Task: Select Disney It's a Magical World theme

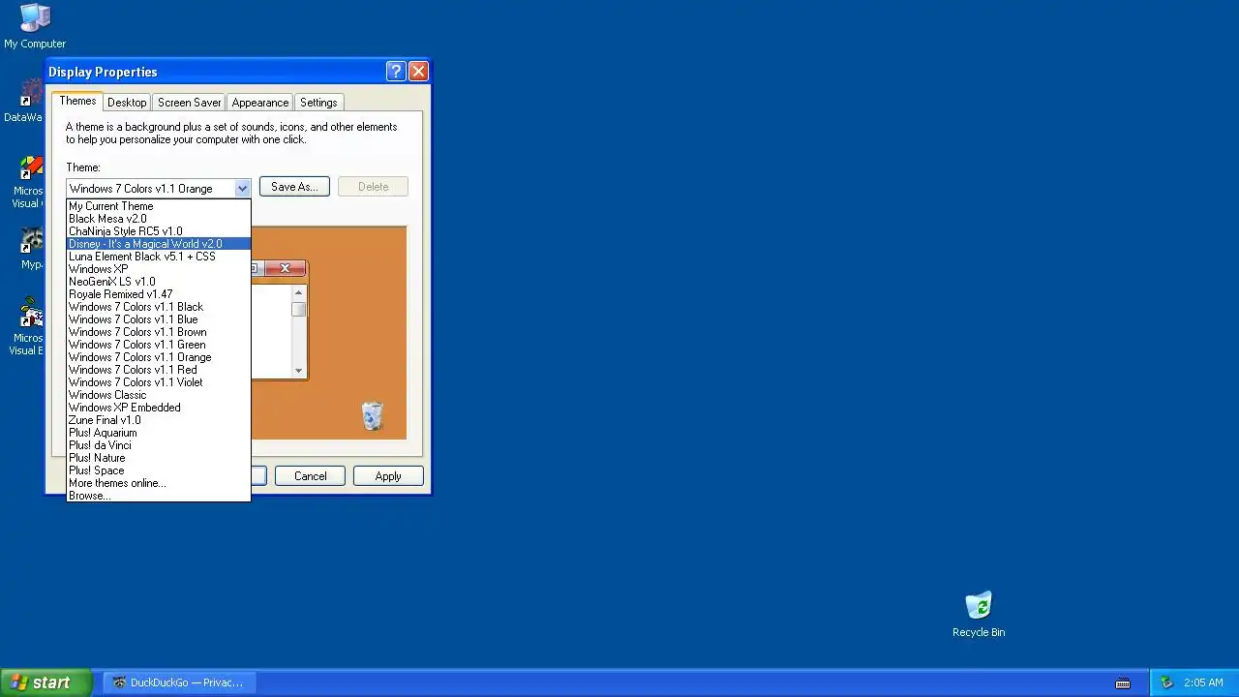Action: [x=159, y=244]
